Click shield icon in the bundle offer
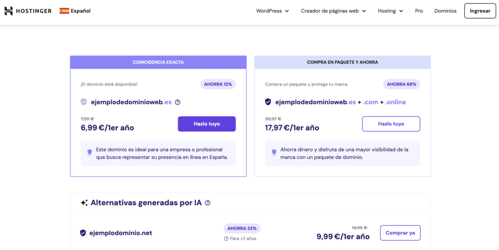Image resolution: width=499 pixels, height=250 pixels. 268,102
